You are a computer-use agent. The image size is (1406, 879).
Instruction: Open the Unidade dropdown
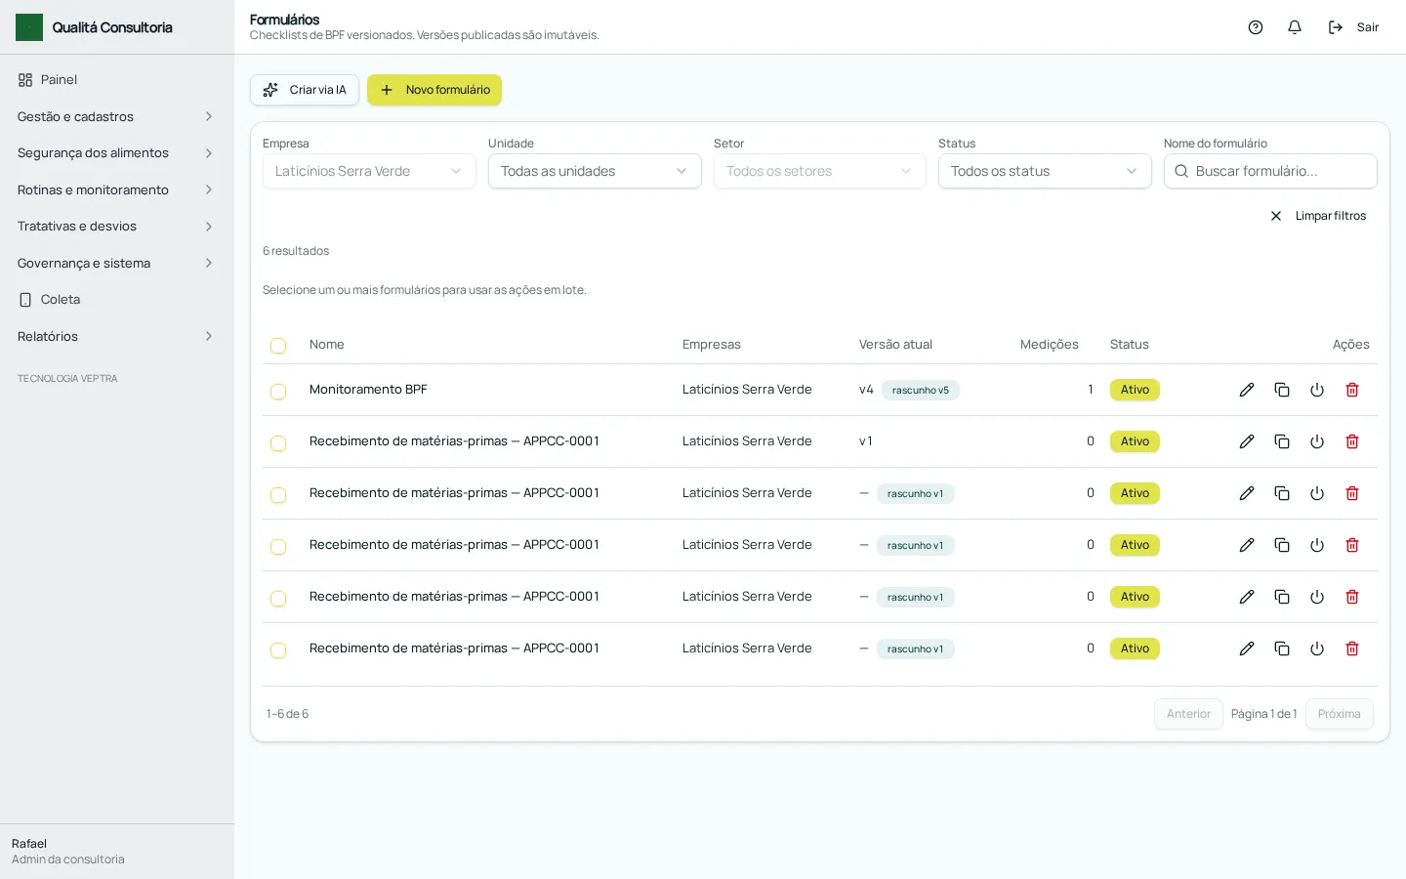595,171
